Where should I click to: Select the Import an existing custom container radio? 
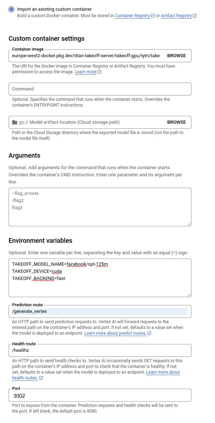[12, 9]
